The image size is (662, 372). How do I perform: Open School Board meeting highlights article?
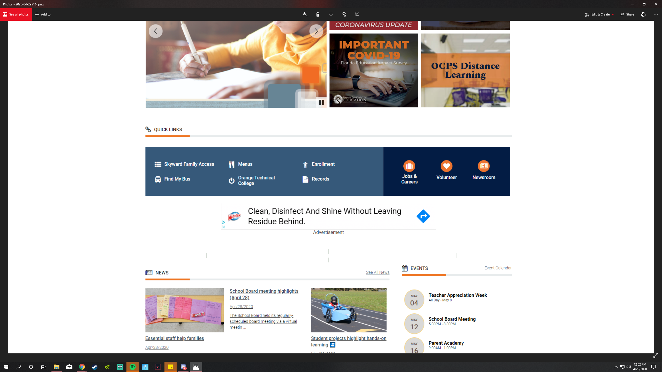[x=264, y=295]
